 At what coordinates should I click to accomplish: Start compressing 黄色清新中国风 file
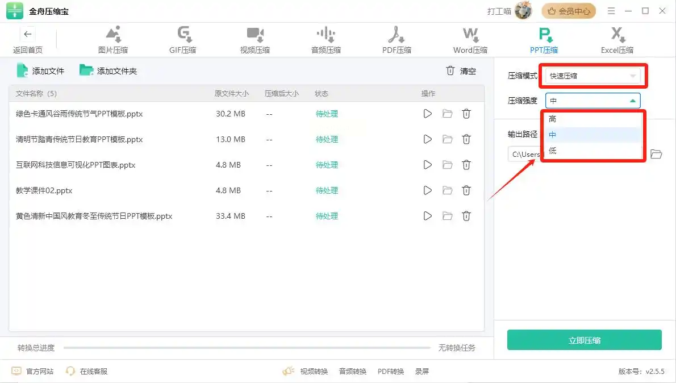click(427, 216)
